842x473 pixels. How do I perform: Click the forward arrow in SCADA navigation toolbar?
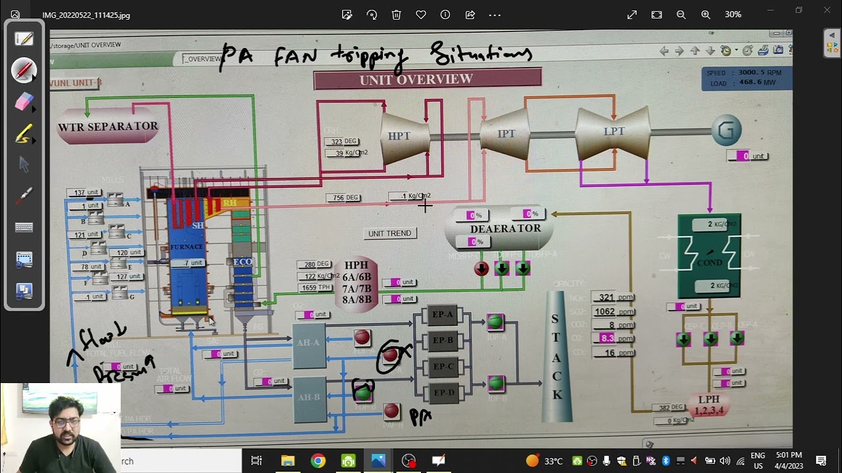coord(680,51)
